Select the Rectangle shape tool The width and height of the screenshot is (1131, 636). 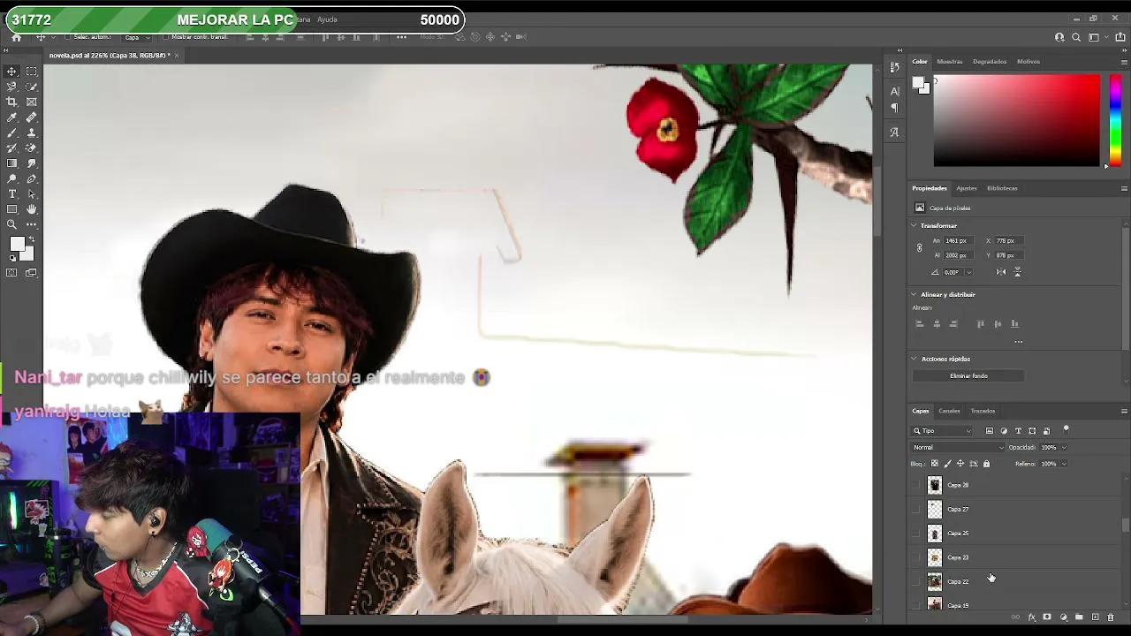[11, 209]
